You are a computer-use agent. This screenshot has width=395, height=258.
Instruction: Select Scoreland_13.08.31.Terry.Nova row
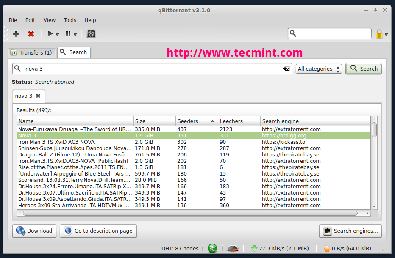[x=193, y=180]
